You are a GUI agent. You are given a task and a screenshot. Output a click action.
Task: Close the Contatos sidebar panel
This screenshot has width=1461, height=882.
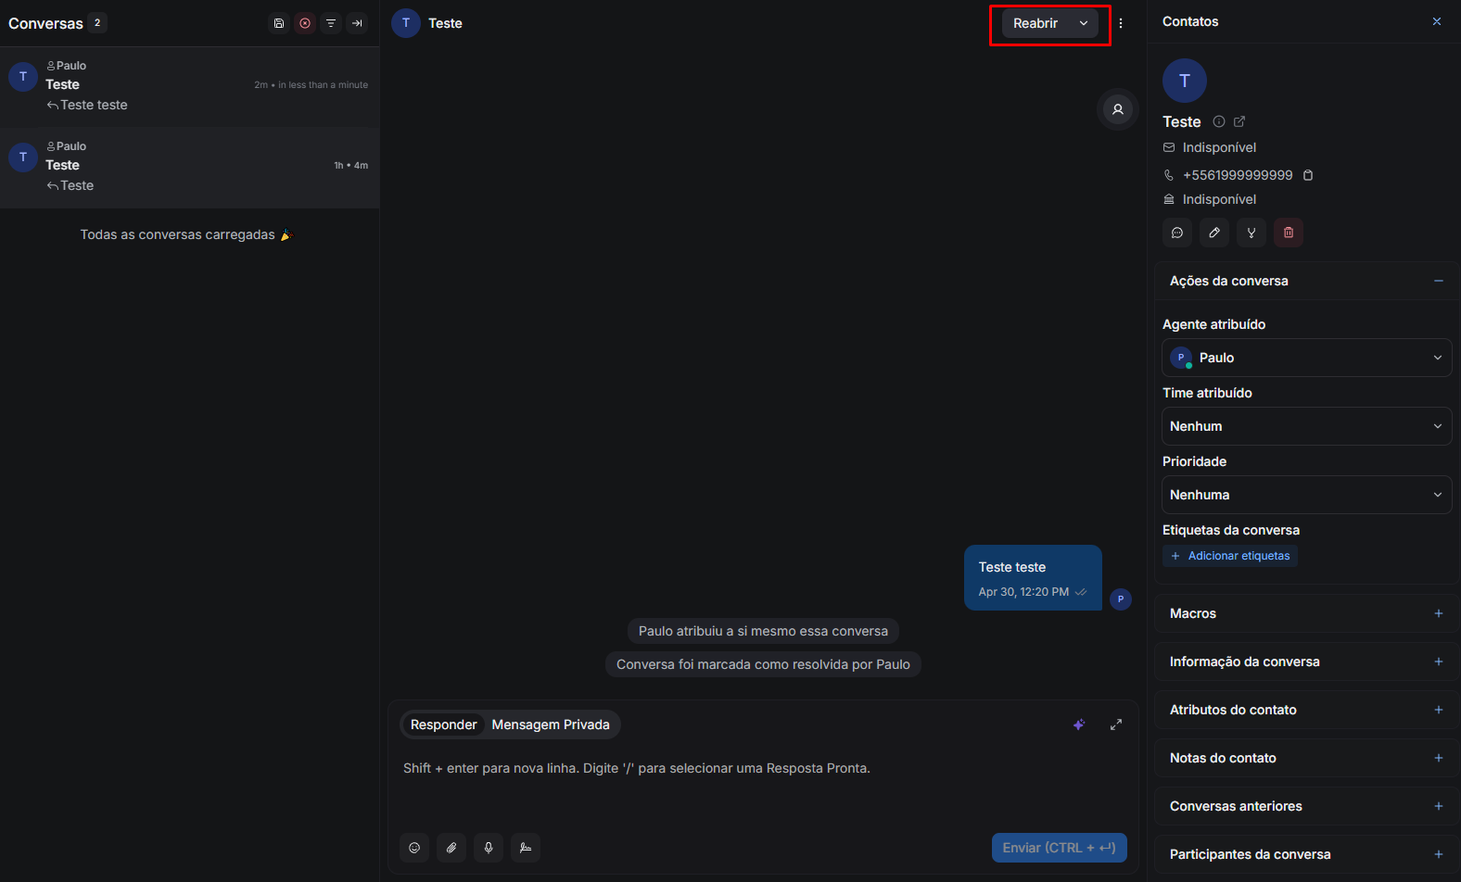[x=1437, y=21]
